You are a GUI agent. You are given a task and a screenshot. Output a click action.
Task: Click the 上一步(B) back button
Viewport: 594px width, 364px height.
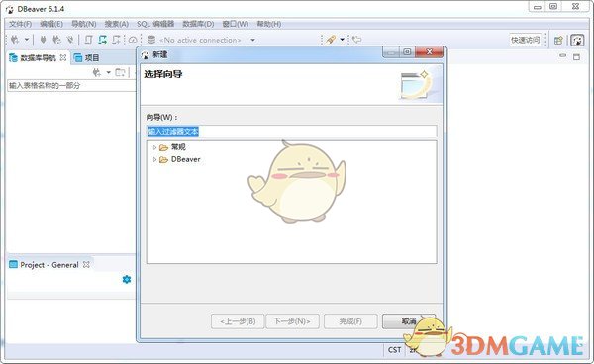238,321
